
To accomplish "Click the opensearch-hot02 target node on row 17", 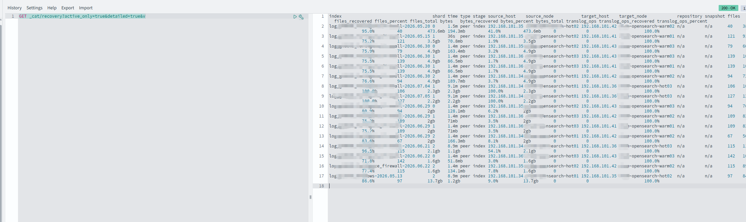I will [x=652, y=176].
